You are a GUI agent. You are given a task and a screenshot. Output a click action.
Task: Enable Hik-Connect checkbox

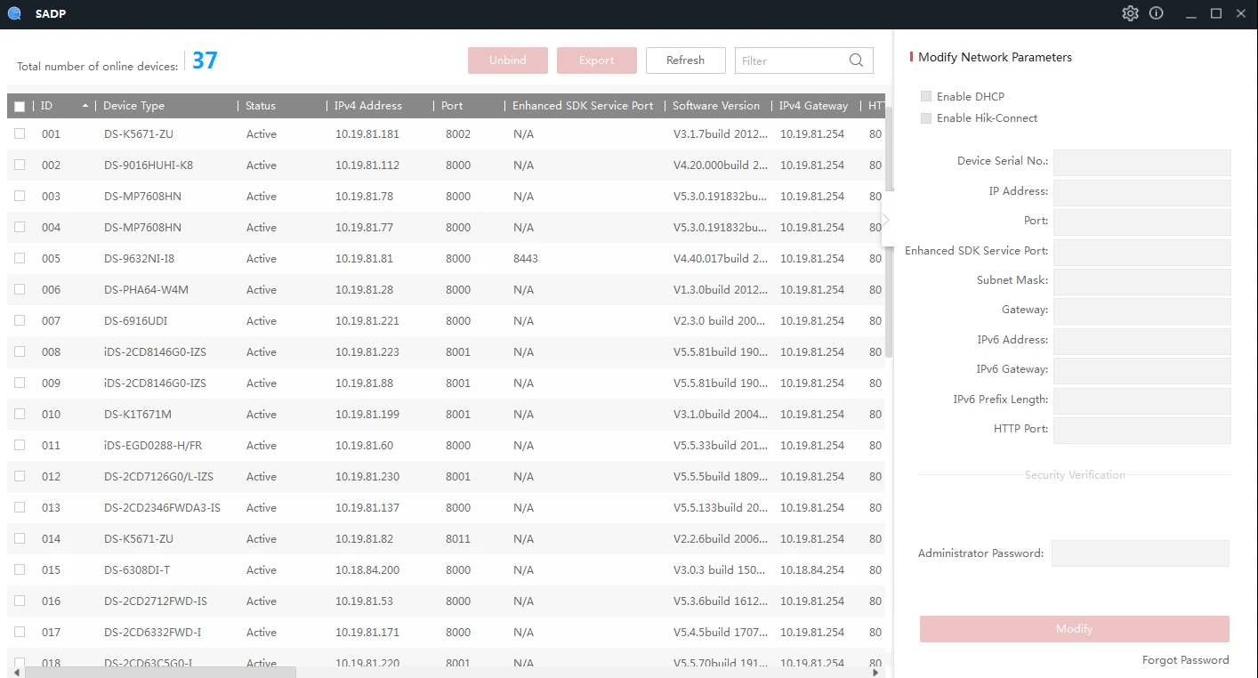pos(926,118)
